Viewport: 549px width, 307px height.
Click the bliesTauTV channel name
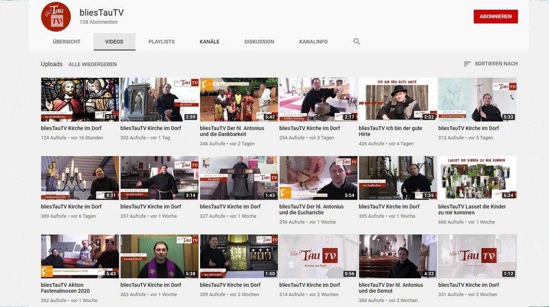click(101, 13)
